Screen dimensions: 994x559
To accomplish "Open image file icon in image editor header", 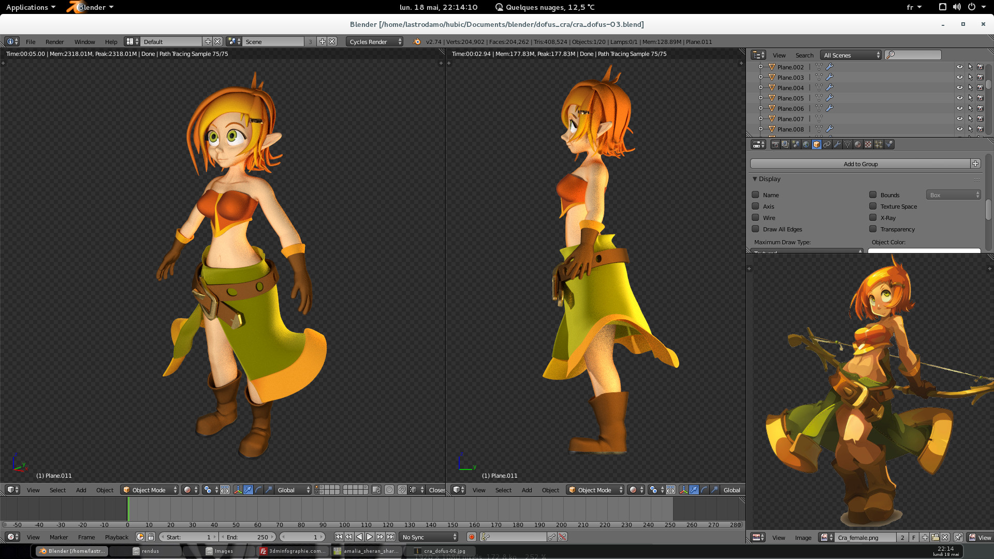I will tap(935, 537).
